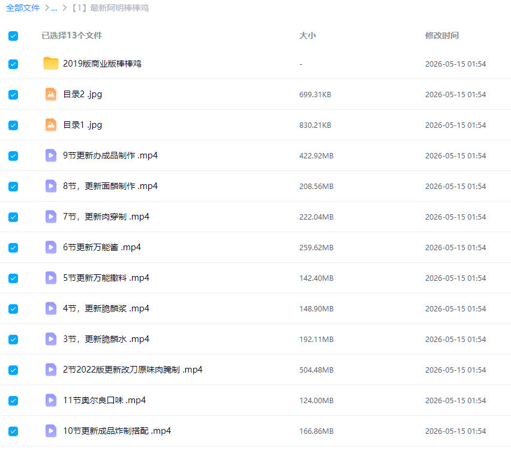Screen dimensions: 511x450
Task: Open file 9节更新办成品制作 .mp4
Action: (110, 155)
